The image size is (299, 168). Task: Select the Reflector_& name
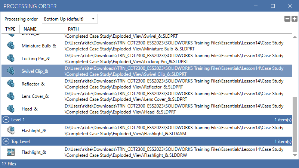tap(33, 84)
